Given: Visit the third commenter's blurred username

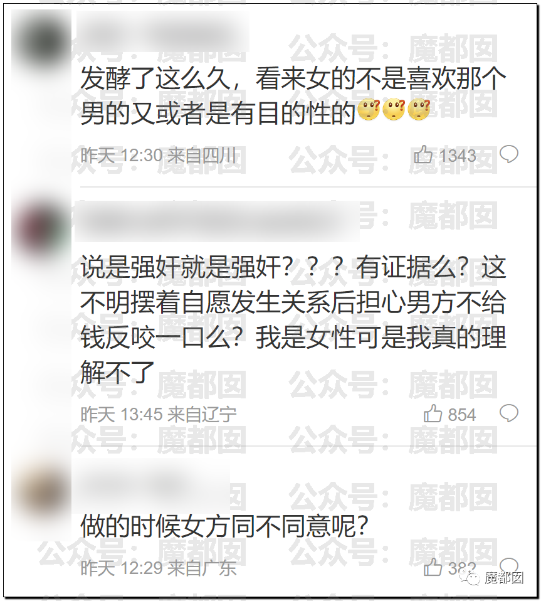Looking at the screenshot, I should tap(152, 486).
